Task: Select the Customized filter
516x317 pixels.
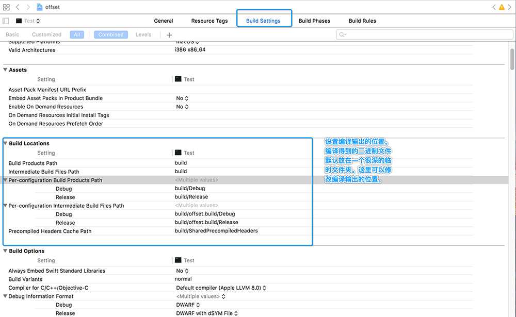Action: tap(46, 35)
